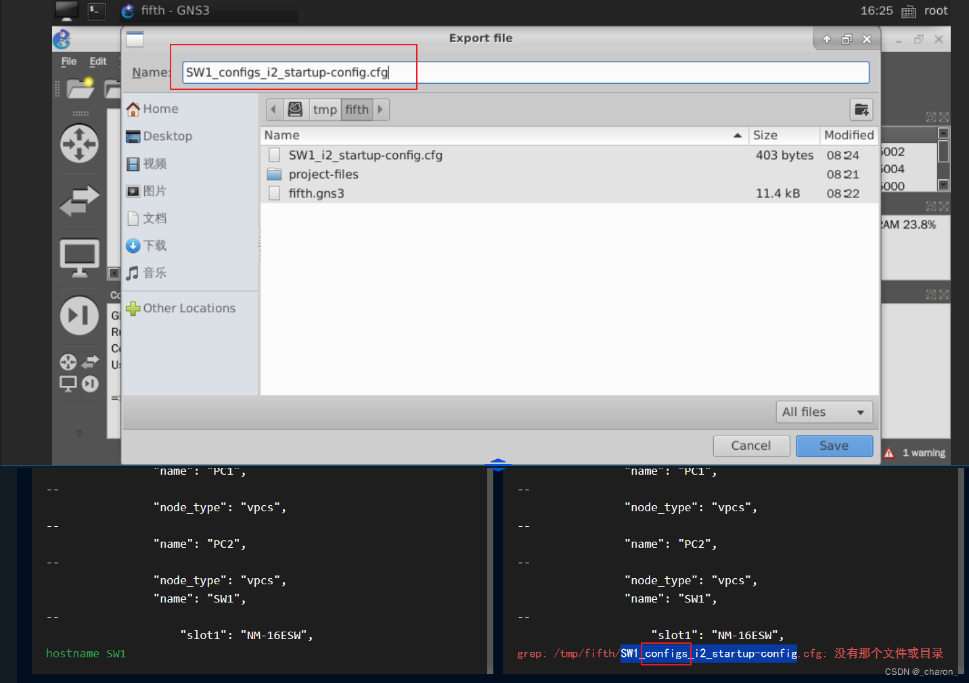Screen dimensions: 969x683
Task: Click the disk icon in the path bar
Action: click(295, 109)
